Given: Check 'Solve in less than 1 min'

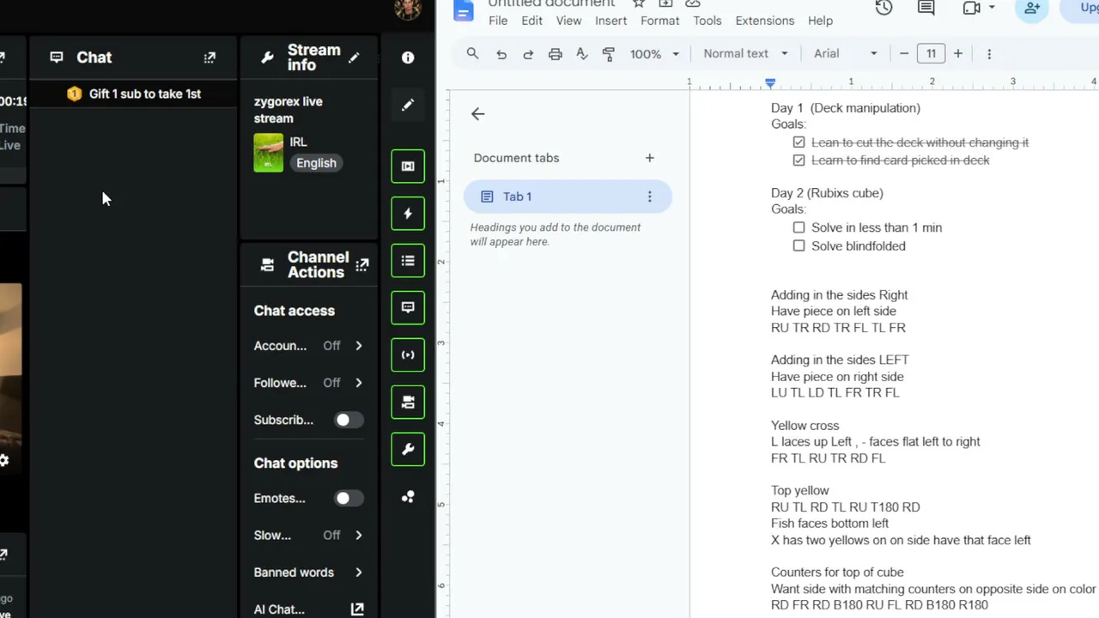Looking at the screenshot, I should pyautogui.click(x=799, y=227).
